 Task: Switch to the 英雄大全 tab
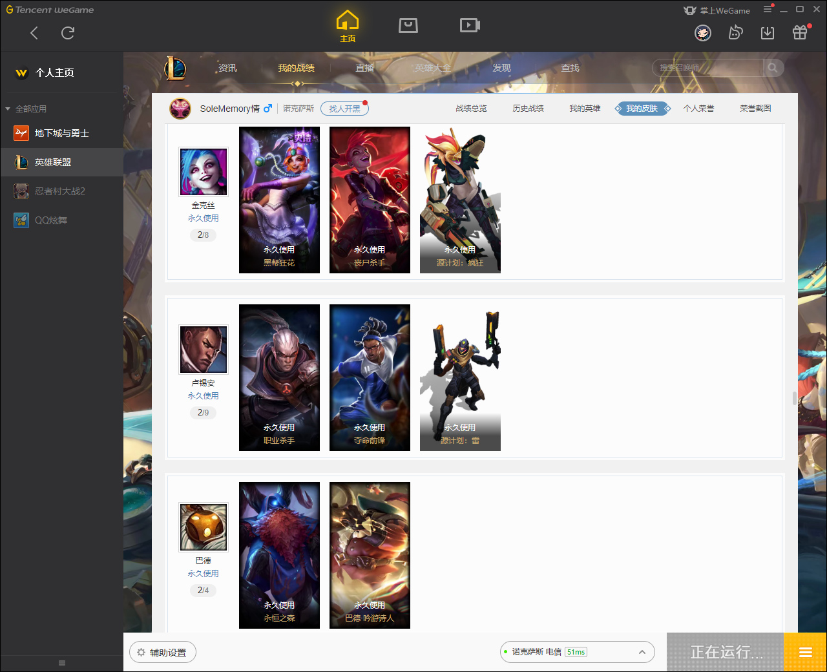(x=433, y=68)
